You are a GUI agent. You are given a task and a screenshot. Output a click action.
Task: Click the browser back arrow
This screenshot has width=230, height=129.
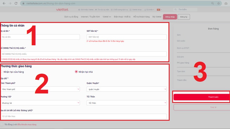pyautogui.click(x=4, y=3)
